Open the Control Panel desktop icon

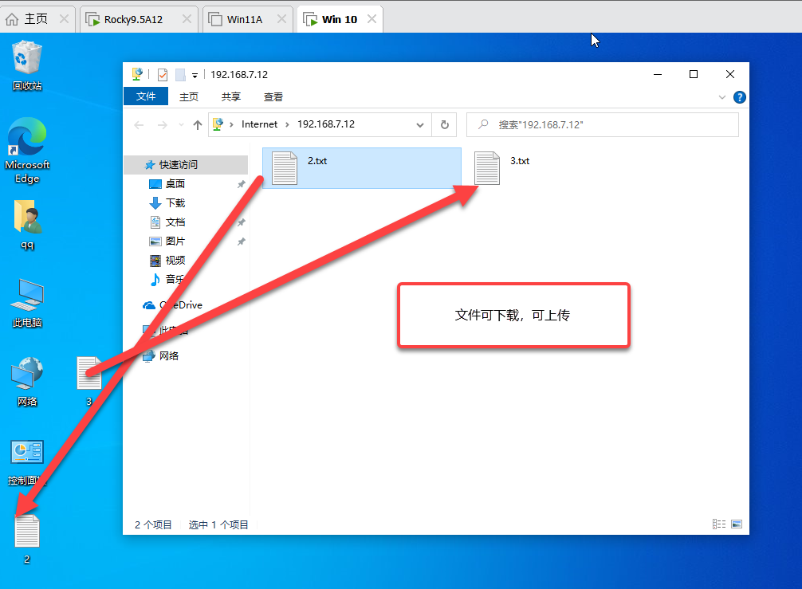(27, 454)
